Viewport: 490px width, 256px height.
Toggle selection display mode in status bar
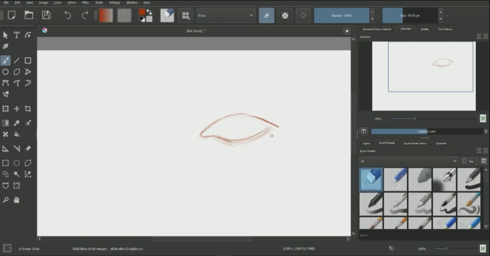point(7,248)
